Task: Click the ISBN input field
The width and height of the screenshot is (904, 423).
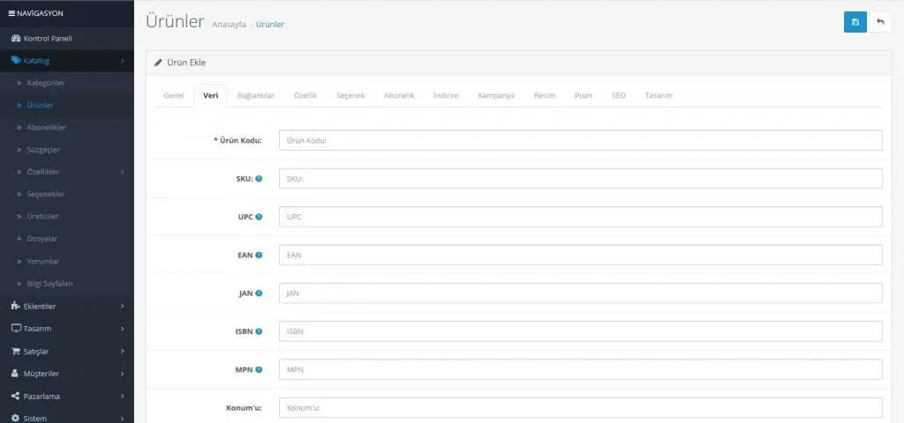Action: [x=581, y=331]
